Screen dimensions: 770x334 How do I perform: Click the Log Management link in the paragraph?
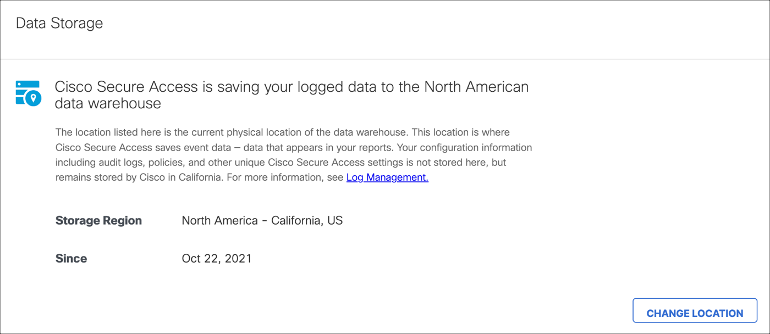(387, 177)
